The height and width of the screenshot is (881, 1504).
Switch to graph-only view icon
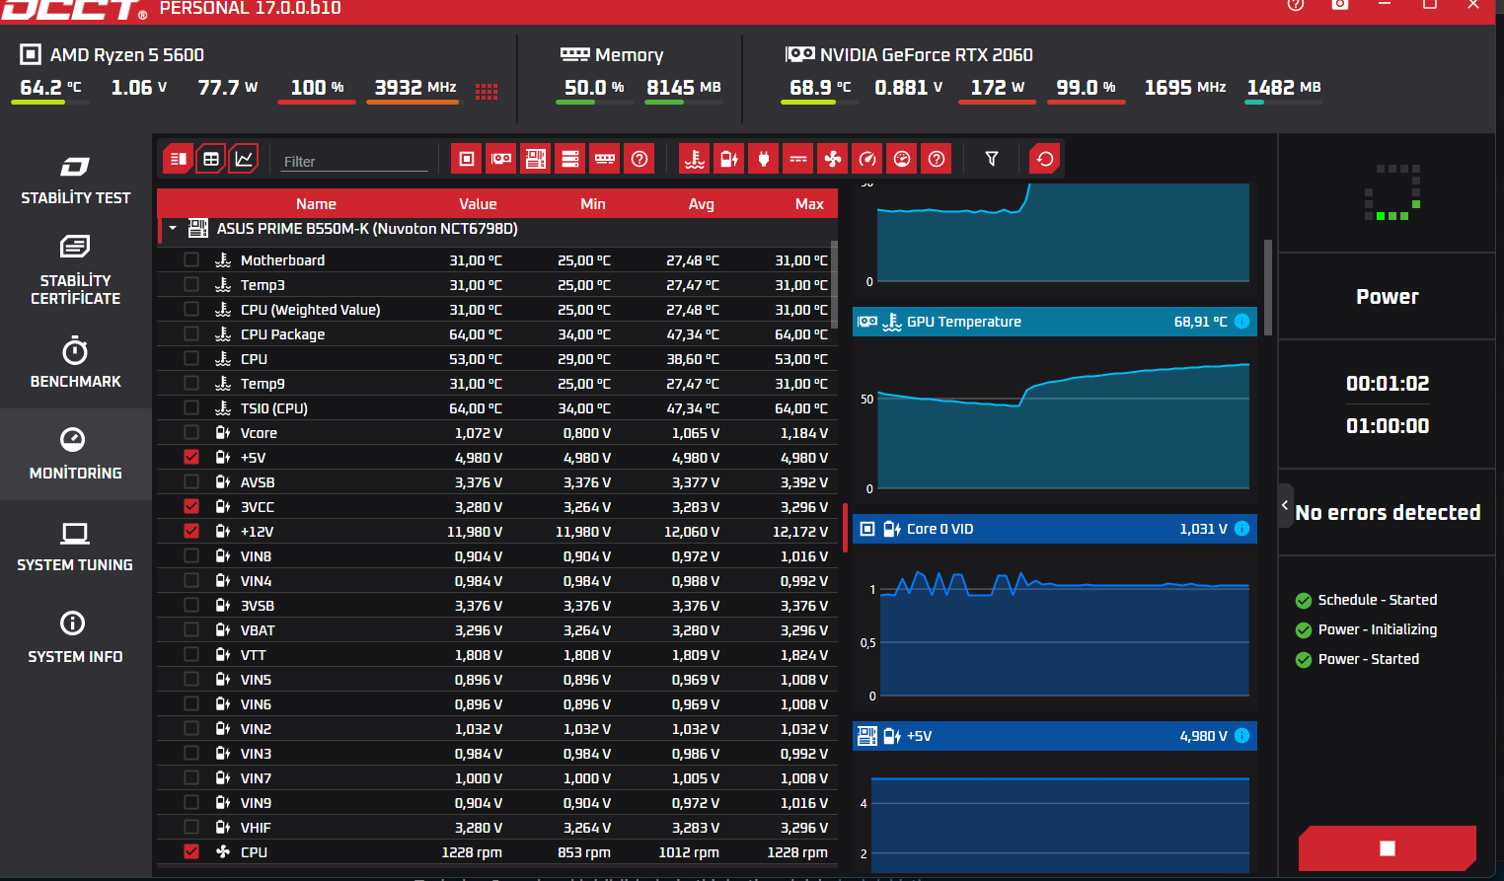tap(244, 159)
